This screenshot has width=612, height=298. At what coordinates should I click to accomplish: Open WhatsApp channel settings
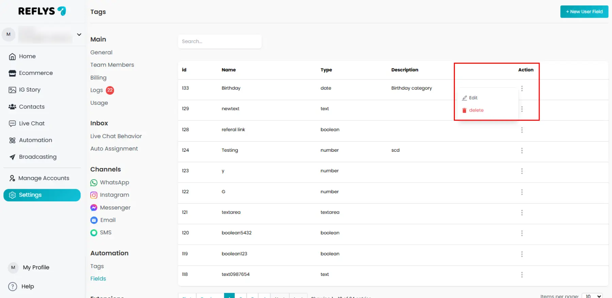[x=114, y=183]
